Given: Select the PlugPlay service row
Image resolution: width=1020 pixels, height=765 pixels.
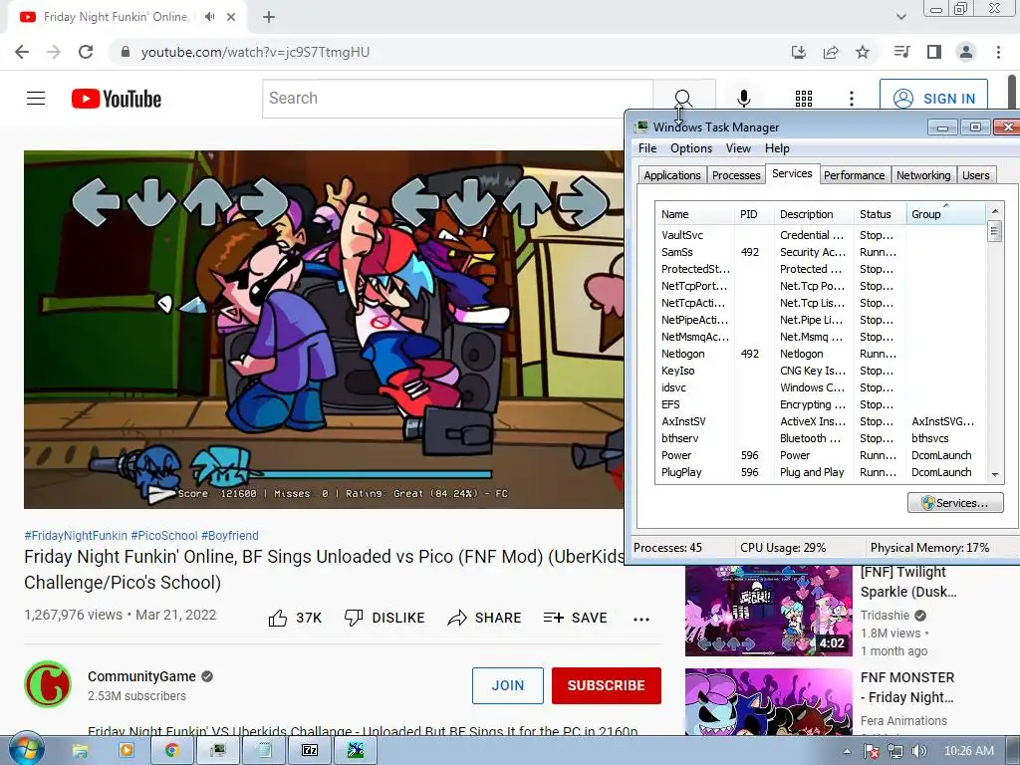Looking at the screenshot, I should (x=820, y=472).
